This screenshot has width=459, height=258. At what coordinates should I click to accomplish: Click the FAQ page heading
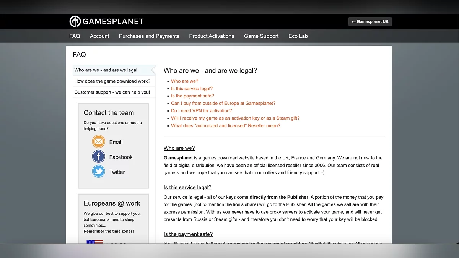(x=79, y=55)
